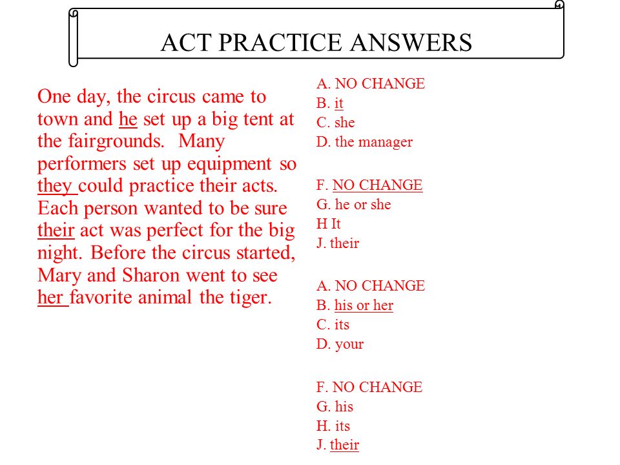Choose underlined 'J. their' at the bottom
This screenshot has height=465, width=620.
338,445
